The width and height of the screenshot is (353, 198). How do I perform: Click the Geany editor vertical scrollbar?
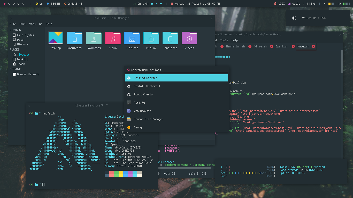342,61
